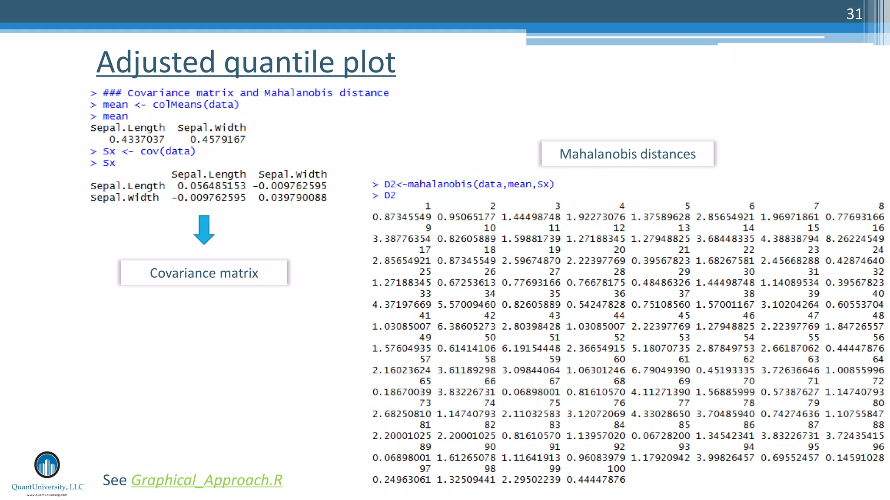Click the Sepal.Length mean value 0.4337037
Screen dimensions: 890x500
136,139
